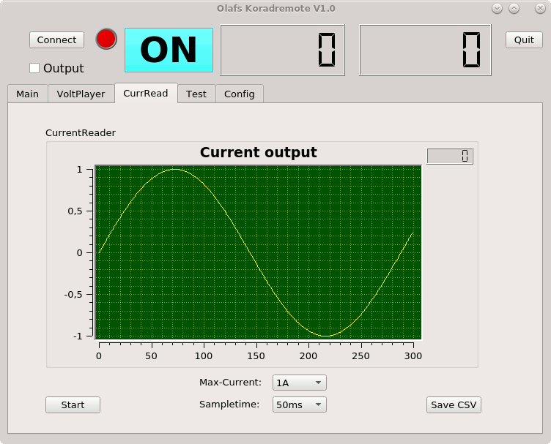Click the sine peak in the plot

(174, 170)
